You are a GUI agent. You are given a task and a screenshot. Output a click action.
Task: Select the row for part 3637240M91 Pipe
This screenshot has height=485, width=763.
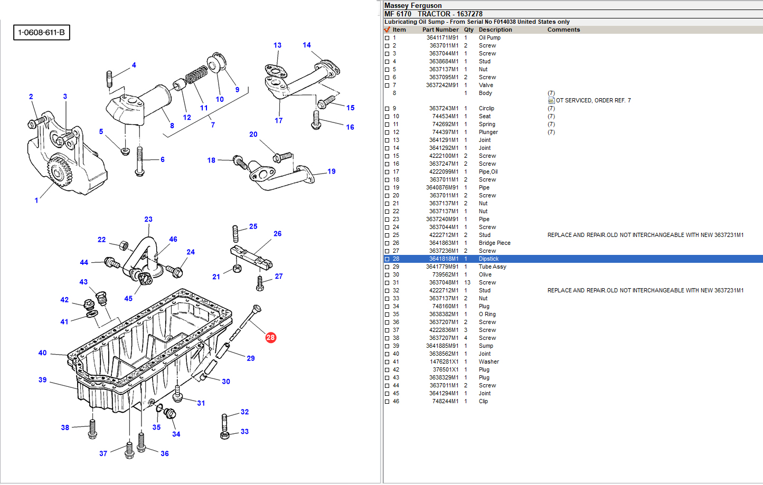475,219
